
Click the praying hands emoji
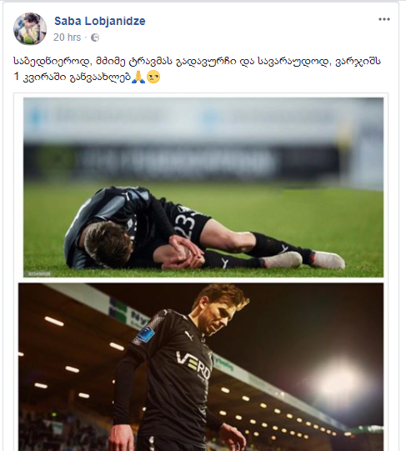138,77
